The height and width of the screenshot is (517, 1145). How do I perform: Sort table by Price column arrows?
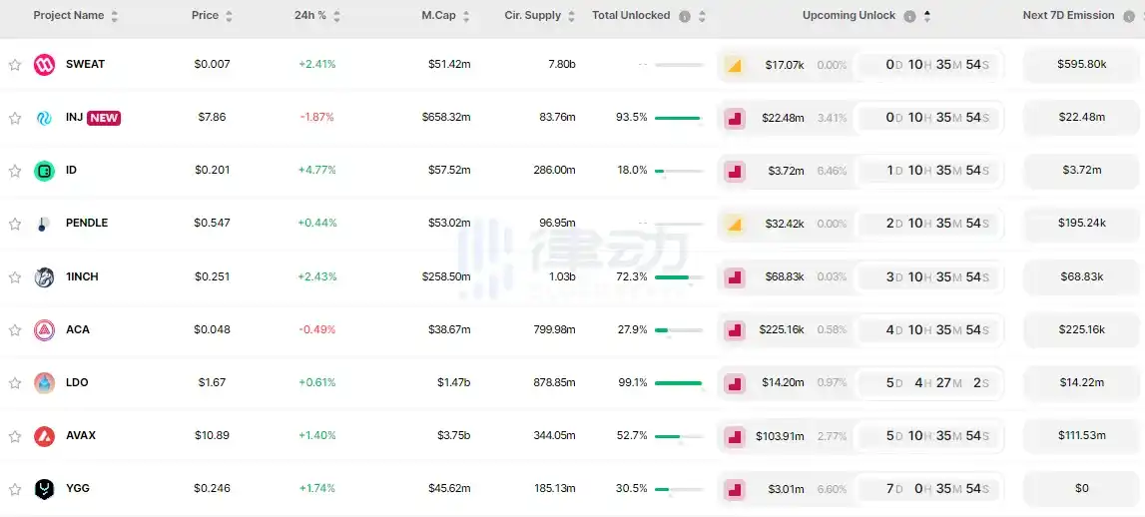pos(230,17)
